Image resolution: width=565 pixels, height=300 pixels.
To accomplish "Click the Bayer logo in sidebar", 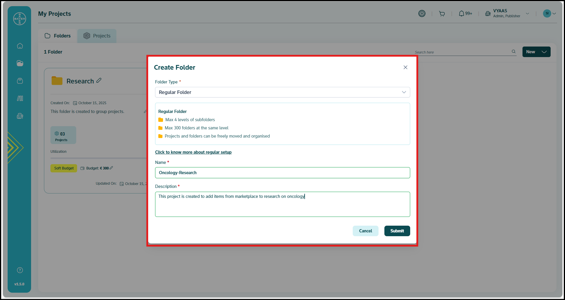I will coord(20,19).
